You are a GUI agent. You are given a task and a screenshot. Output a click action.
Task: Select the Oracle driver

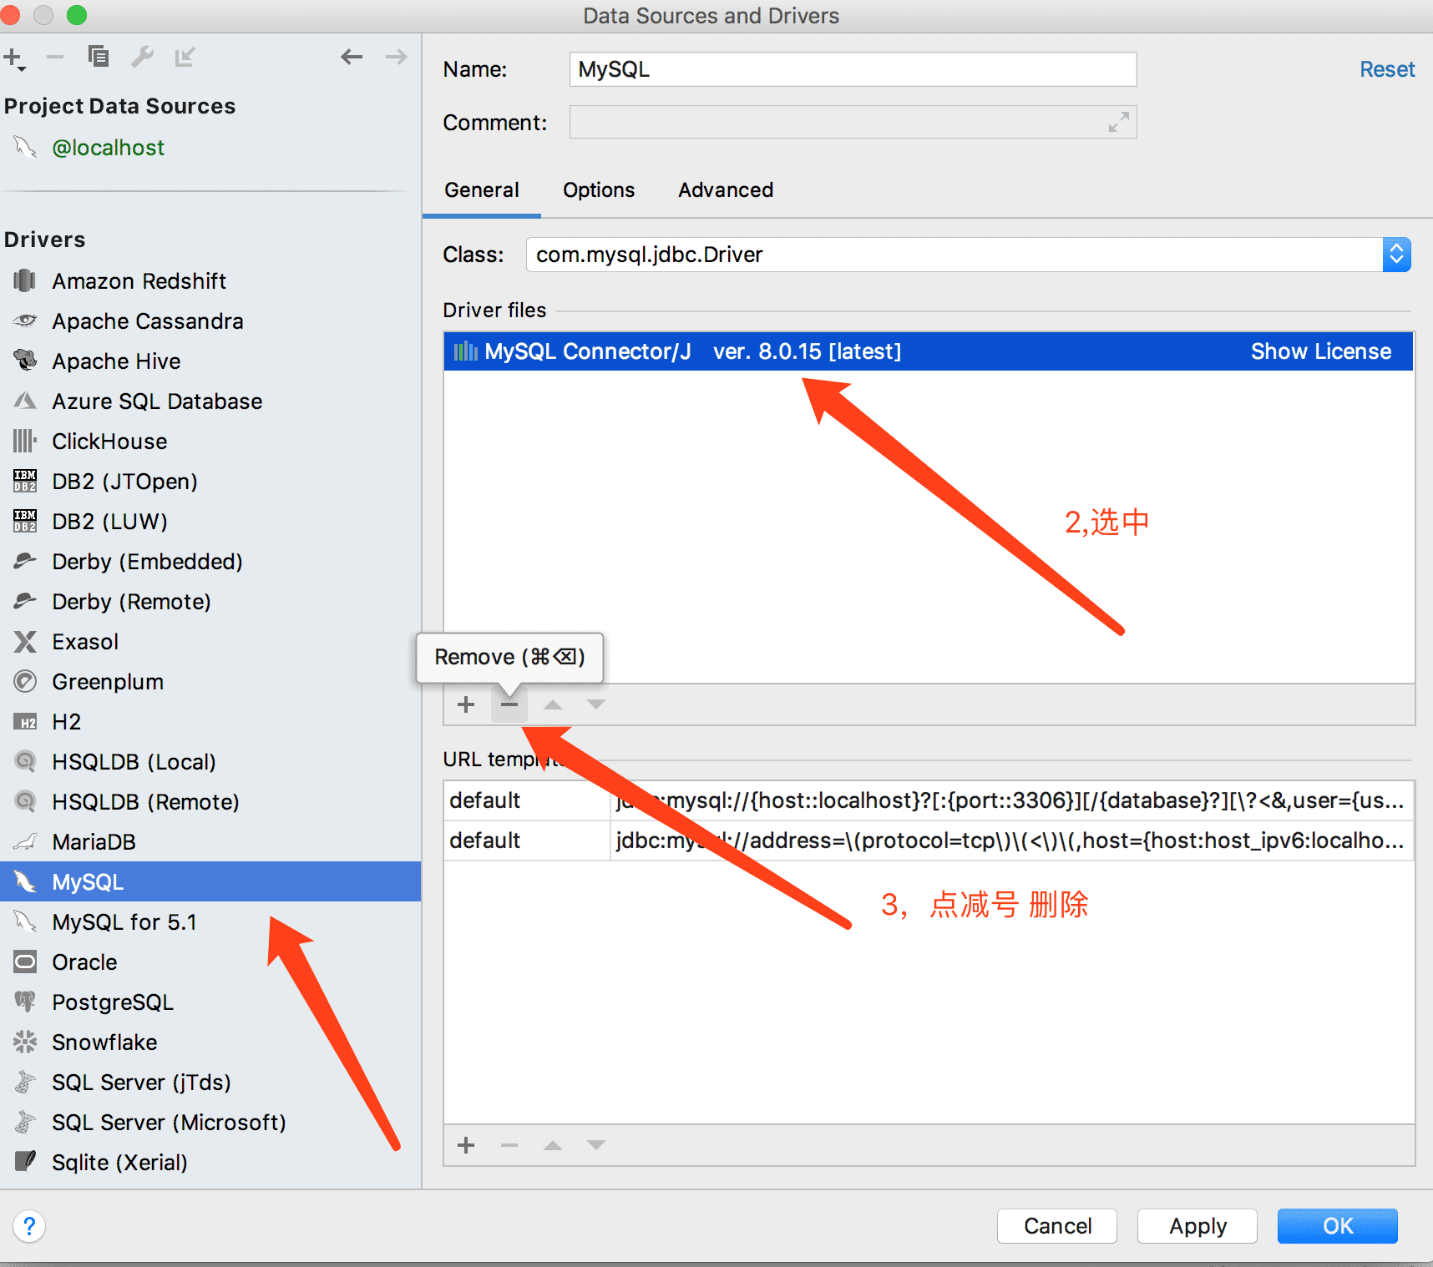coord(210,962)
